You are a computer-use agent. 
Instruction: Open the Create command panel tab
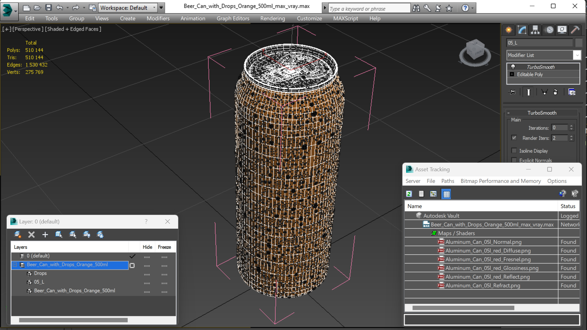click(x=509, y=30)
